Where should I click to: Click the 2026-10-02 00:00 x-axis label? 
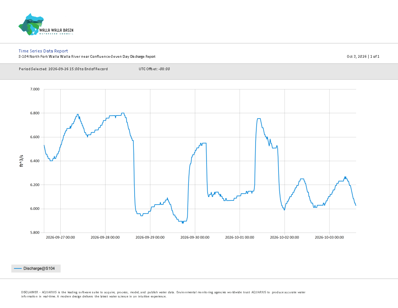285,237
